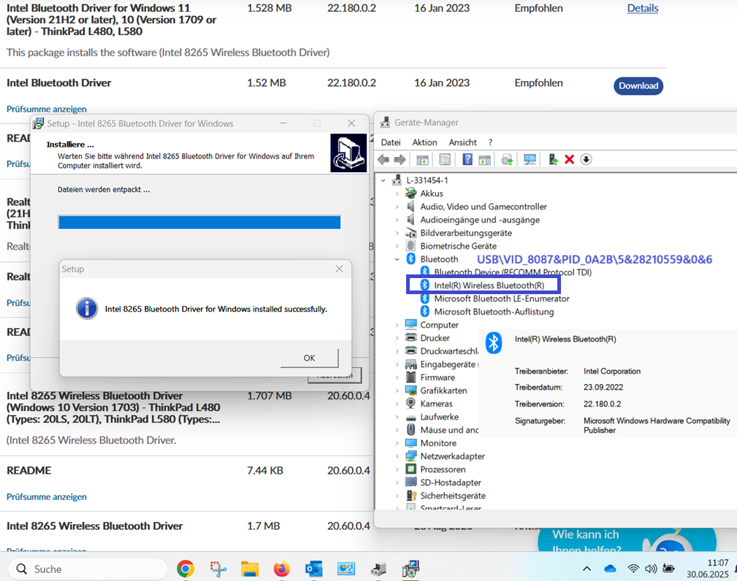
Task: Collapse the Bluetooth category
Action: pyautogui.click(x=397, y=259)
